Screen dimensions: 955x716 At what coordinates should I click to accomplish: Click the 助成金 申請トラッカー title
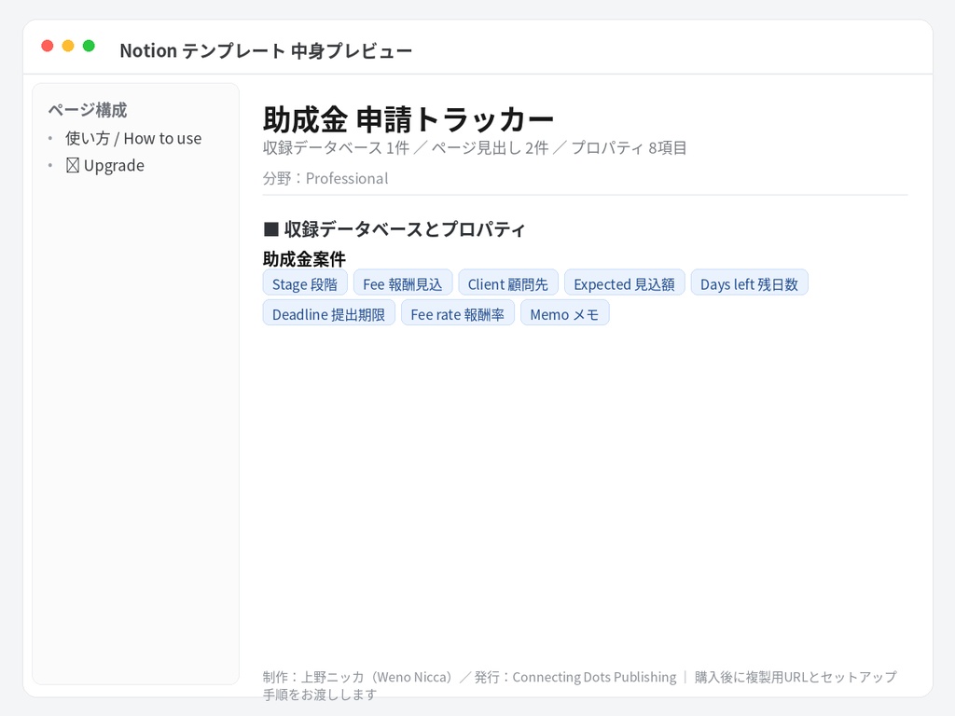[x=408, y=118]
